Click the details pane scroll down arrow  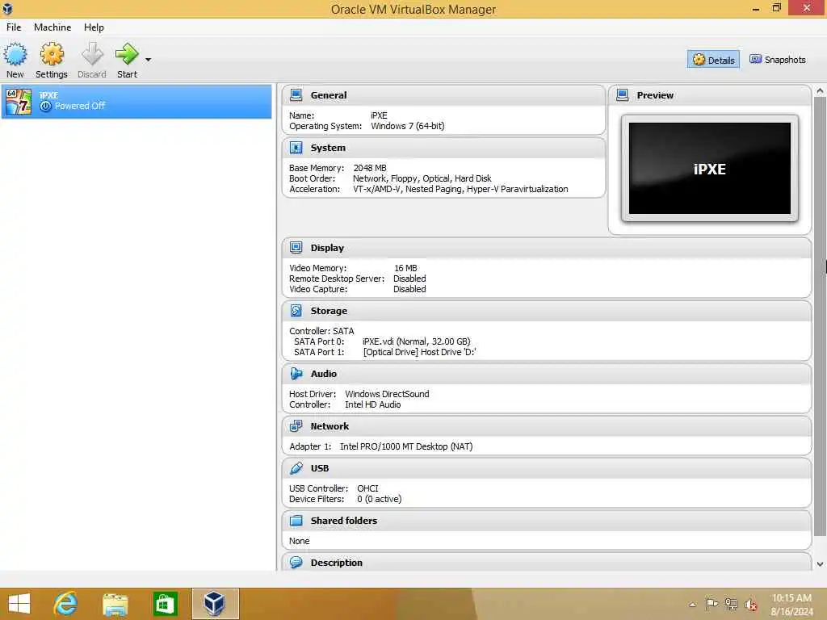point(820,564)
